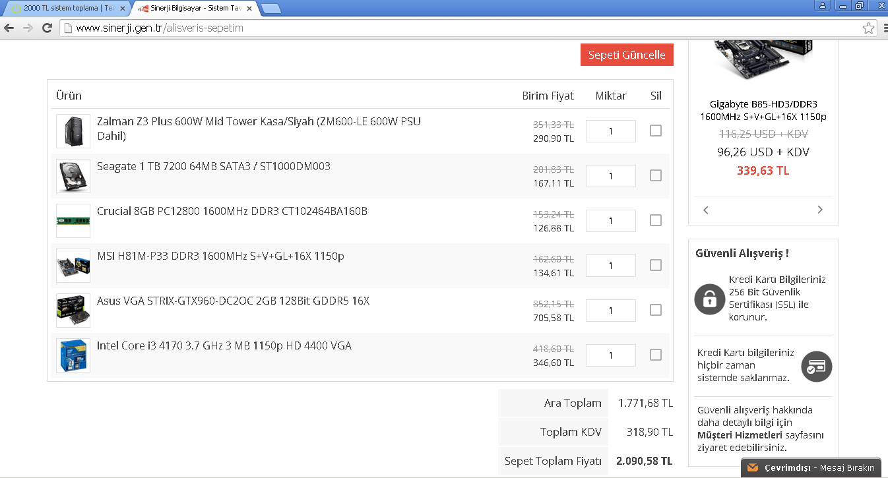888x478 pixels.
Task: Follow the 'Müşteri Hizmetleri' link
Action: pos(740,435)
